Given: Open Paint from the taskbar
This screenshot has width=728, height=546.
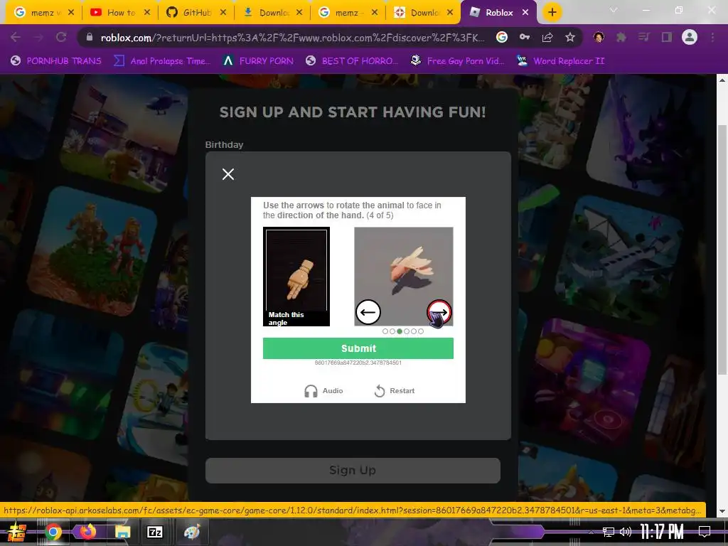Looking at the screenshot, I should pos(191,532).
